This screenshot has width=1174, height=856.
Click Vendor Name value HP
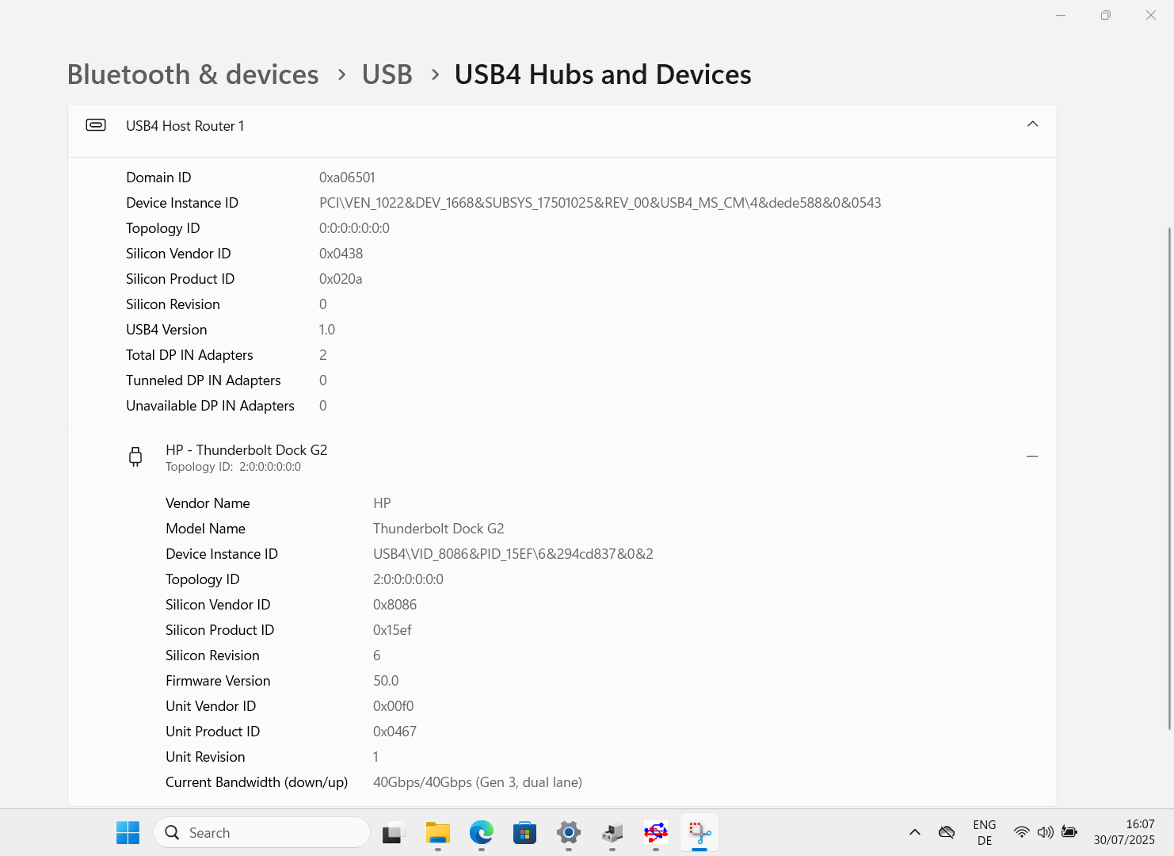pos(382,503)
